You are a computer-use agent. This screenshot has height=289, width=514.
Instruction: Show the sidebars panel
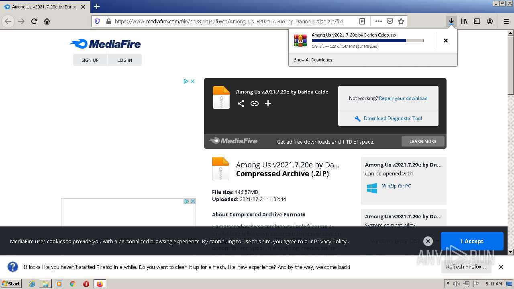point(477,21)
